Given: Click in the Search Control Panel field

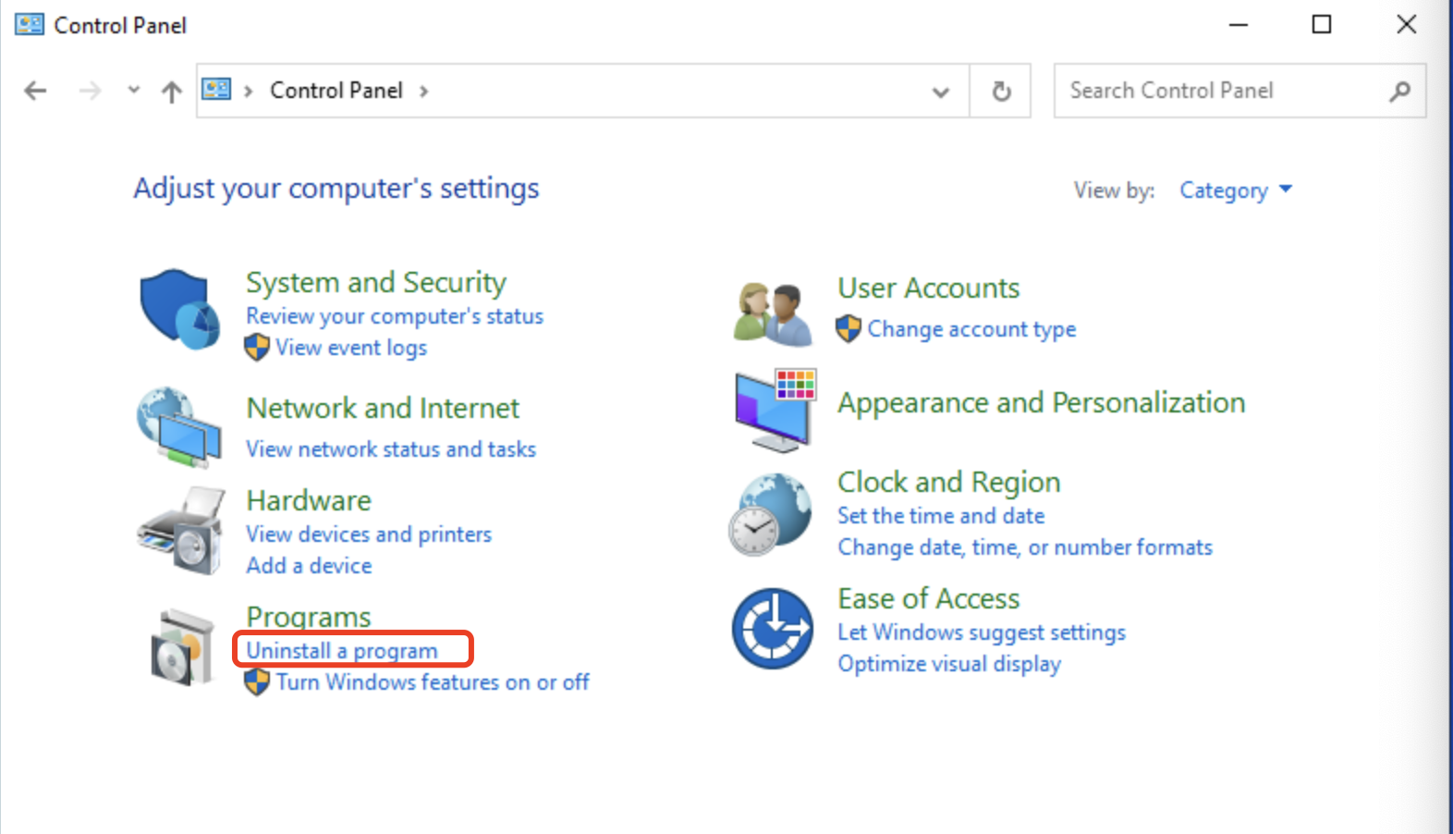Looking at the screenshot, I should point(1220,91).
